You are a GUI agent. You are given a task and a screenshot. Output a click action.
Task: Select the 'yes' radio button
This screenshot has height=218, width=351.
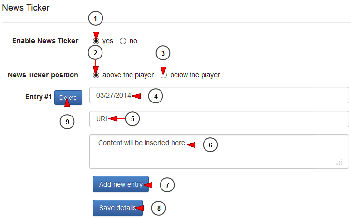[96, 41]
